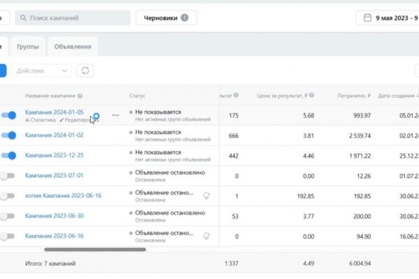Click the horizontal table scrollbar
The image size is (419, 279).
click(95, 250)
